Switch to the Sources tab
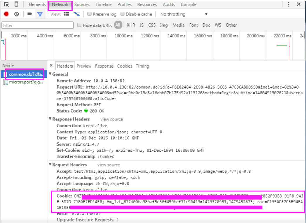The width and height of the screenshot is (306, 223). pyautogui.click(x=82, y=4)
